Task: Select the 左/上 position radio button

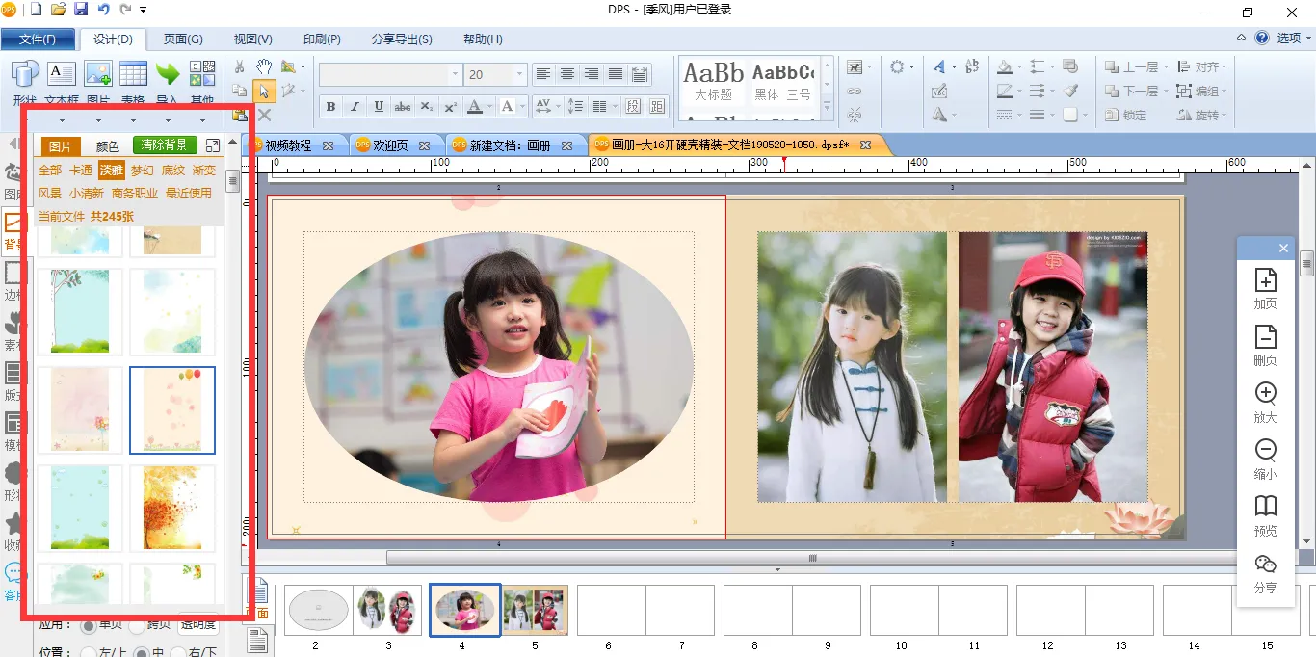Action: [89, 652]
